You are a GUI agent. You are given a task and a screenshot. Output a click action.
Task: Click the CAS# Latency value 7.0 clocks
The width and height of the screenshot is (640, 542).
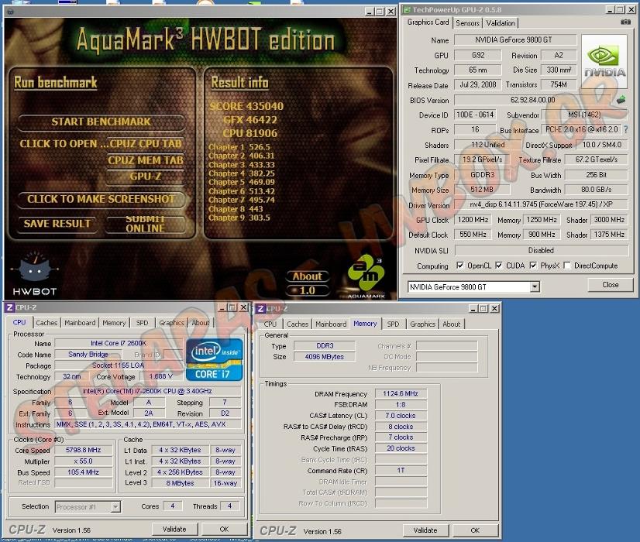coord(401,416)
